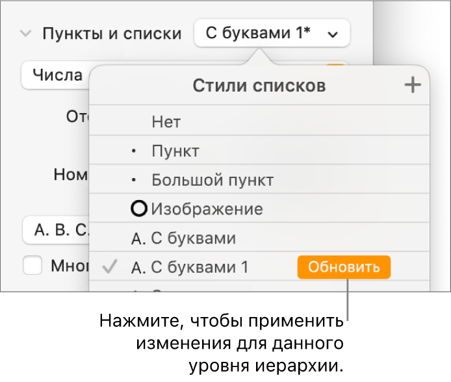Image resolution: width=451 pixels, height=382 pixels.
Task: Select the Изображение list style
Action: coord(259,209)
